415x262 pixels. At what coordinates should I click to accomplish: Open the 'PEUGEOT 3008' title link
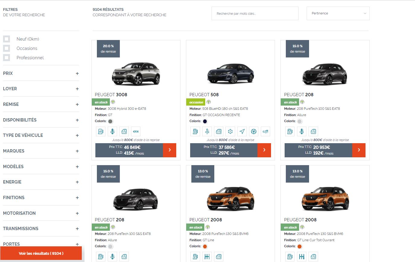point(111,95)
